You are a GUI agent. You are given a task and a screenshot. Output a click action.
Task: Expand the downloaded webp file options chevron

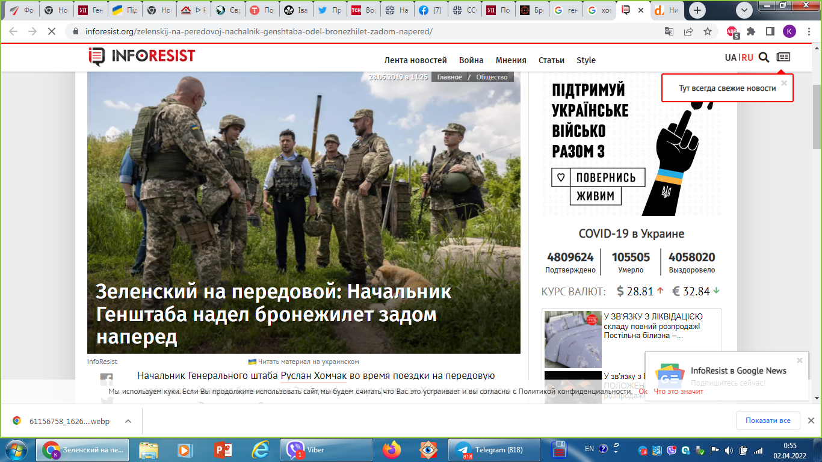[x=128, y=421]
